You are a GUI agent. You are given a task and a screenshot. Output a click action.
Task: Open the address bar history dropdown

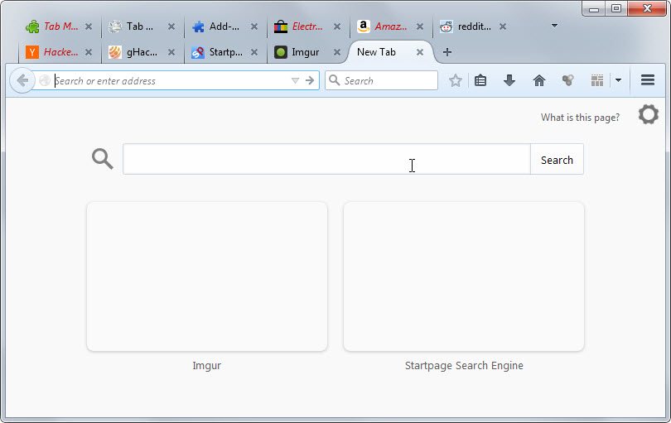[x=295, y=80]
